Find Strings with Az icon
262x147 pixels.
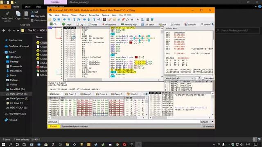[x=138, y=20]
